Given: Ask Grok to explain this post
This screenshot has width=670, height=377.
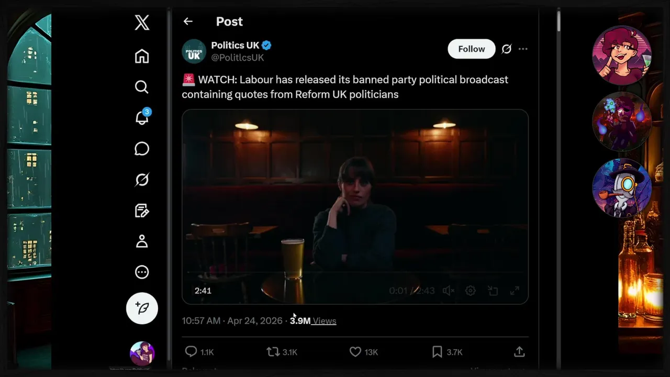Looking at the screenshot, I should (506, 49).
